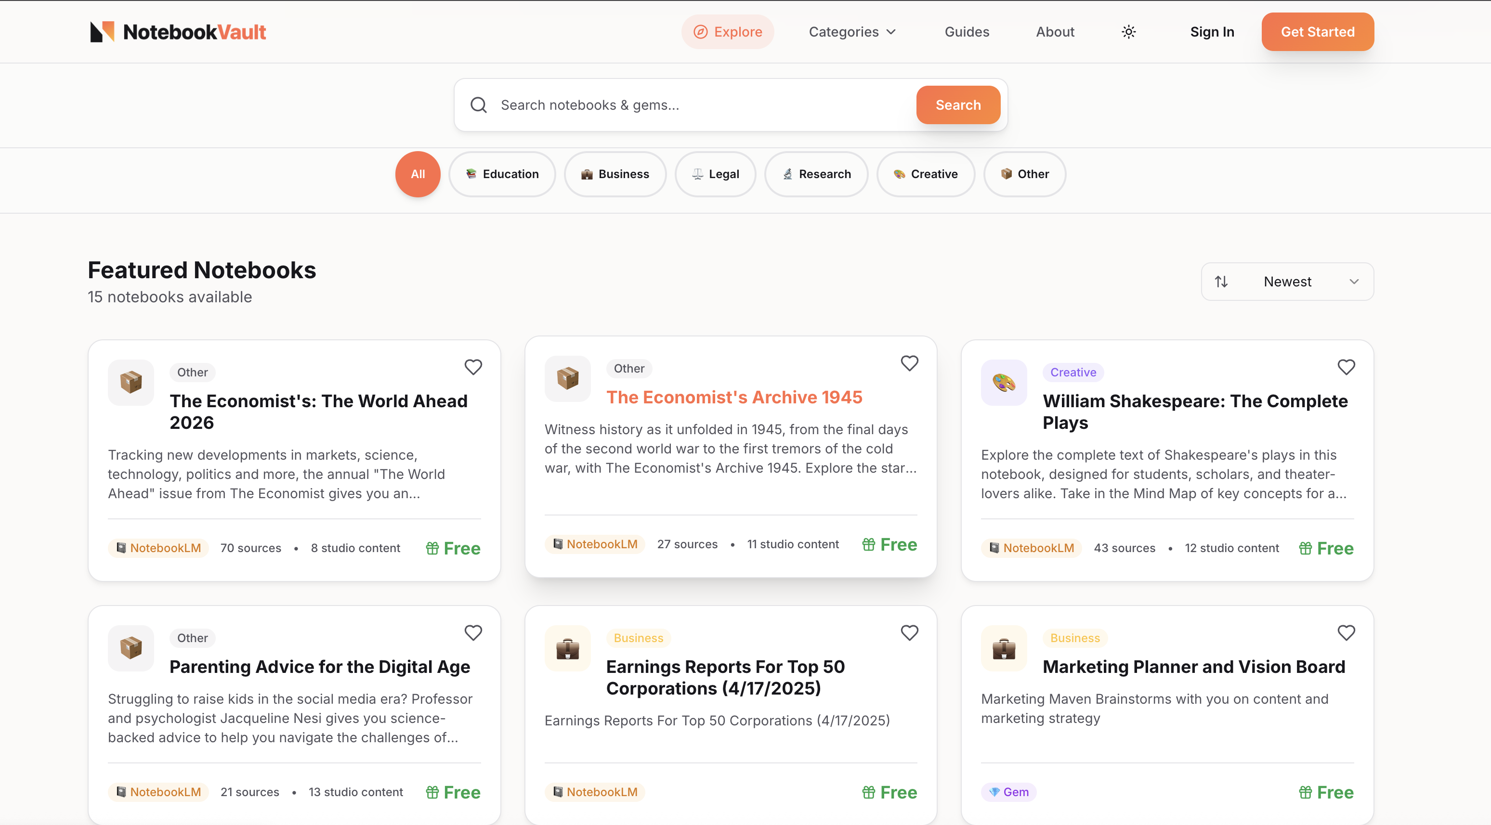The height and width of the screenshot is (825, 1491).
Task: Click the briefcase icon of Earnings Reports card
Action: point(567,648)
